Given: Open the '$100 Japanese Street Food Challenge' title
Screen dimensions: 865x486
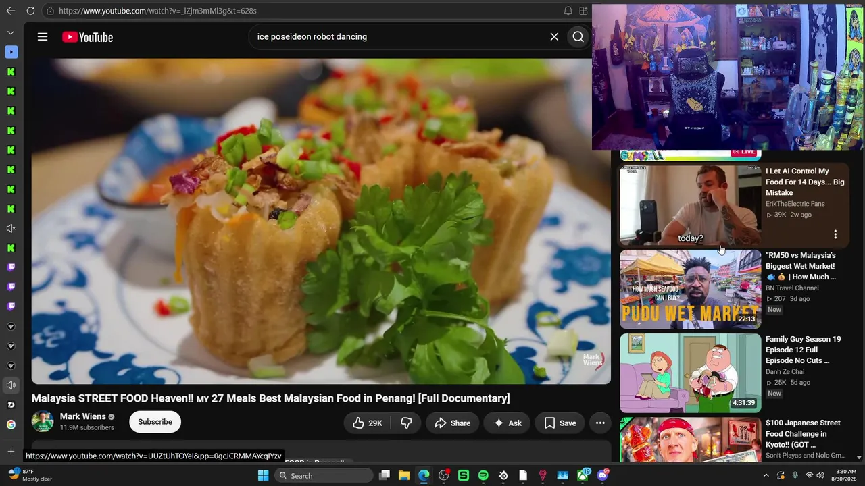Looking at the screenshot, I should pos(803,433).
